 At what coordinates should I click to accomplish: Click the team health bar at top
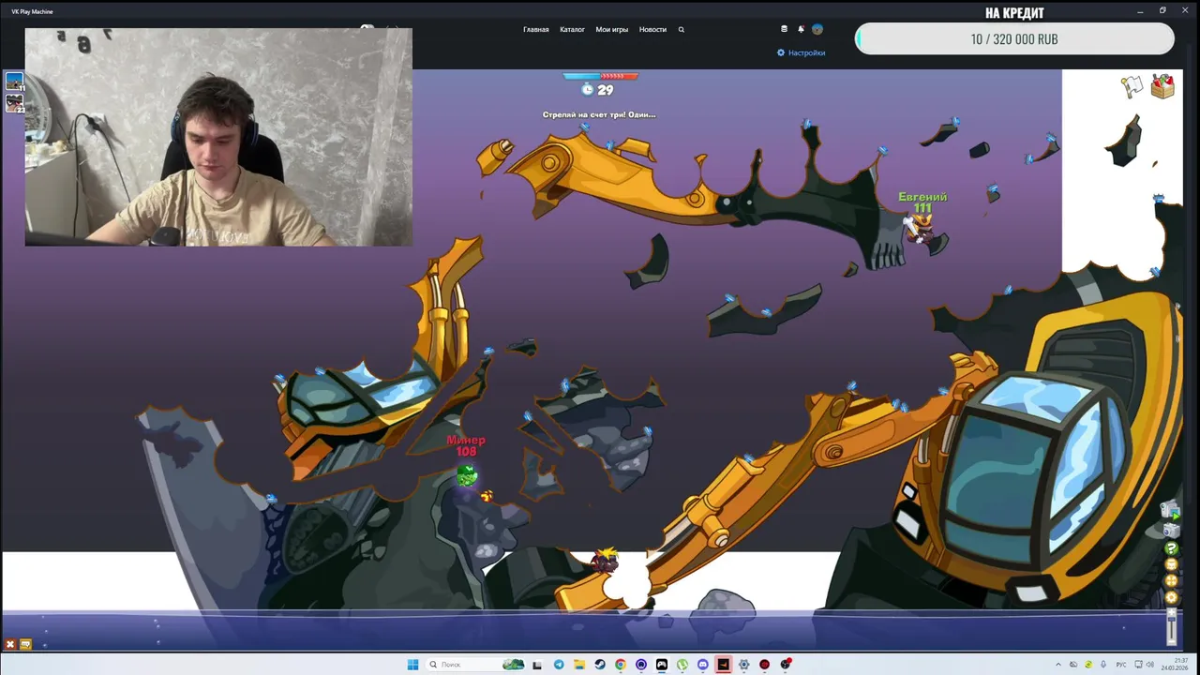point(600,76)
